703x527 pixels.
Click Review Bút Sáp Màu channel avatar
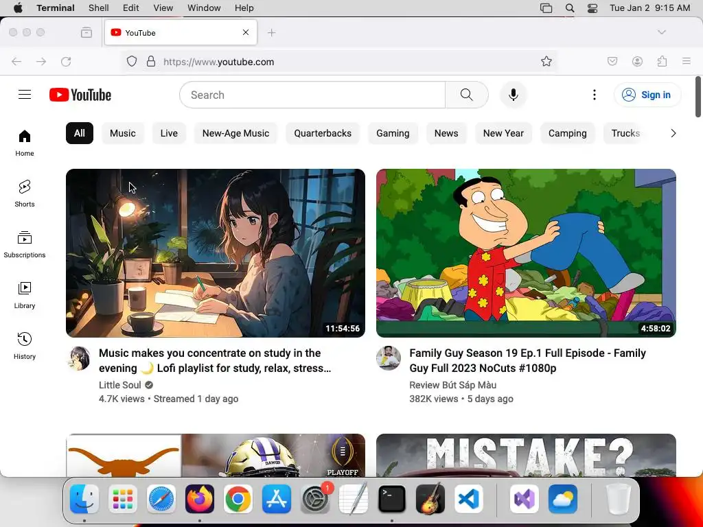[389, 358]
